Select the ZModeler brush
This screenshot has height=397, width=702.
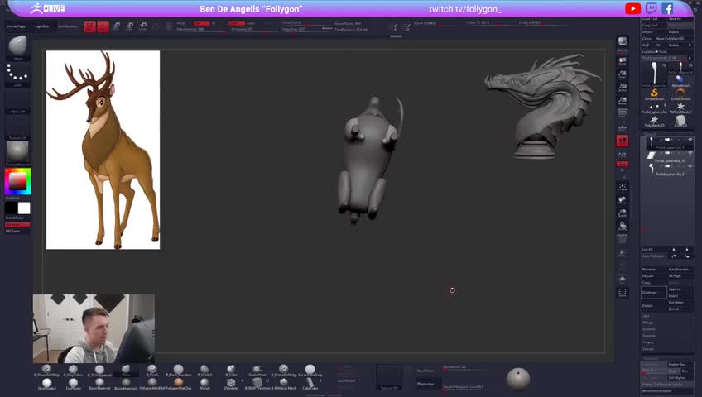pos(231,384)
